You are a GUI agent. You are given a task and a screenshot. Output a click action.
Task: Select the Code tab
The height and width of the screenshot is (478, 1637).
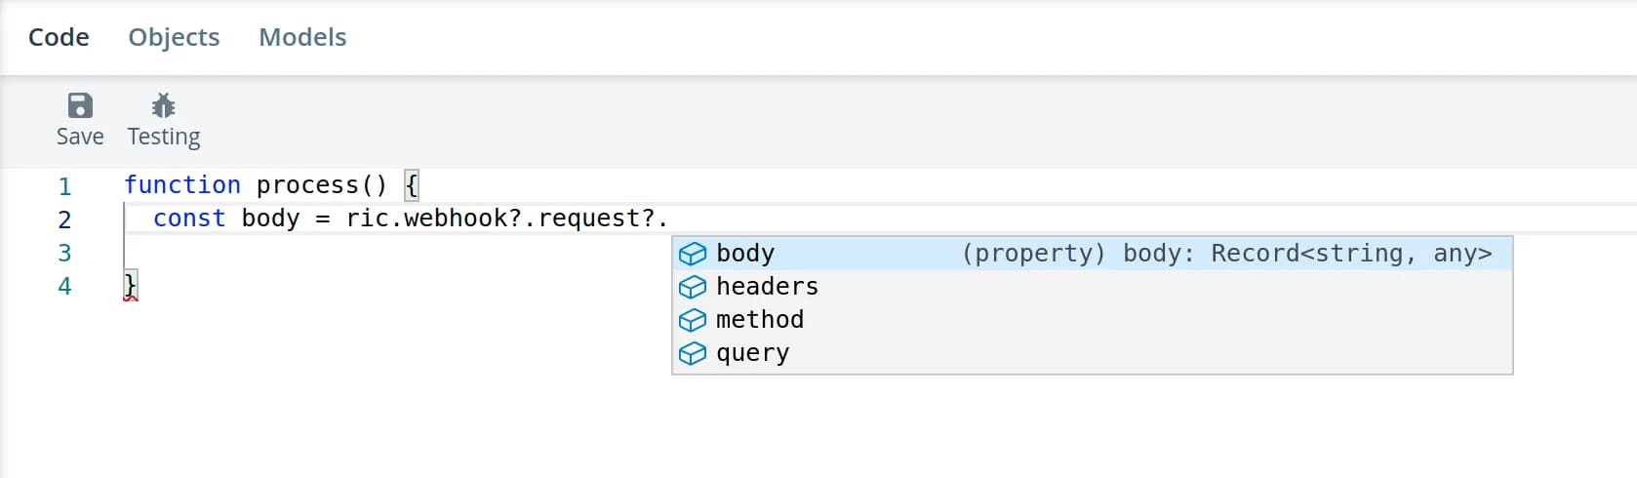click(x=59, y=37)
